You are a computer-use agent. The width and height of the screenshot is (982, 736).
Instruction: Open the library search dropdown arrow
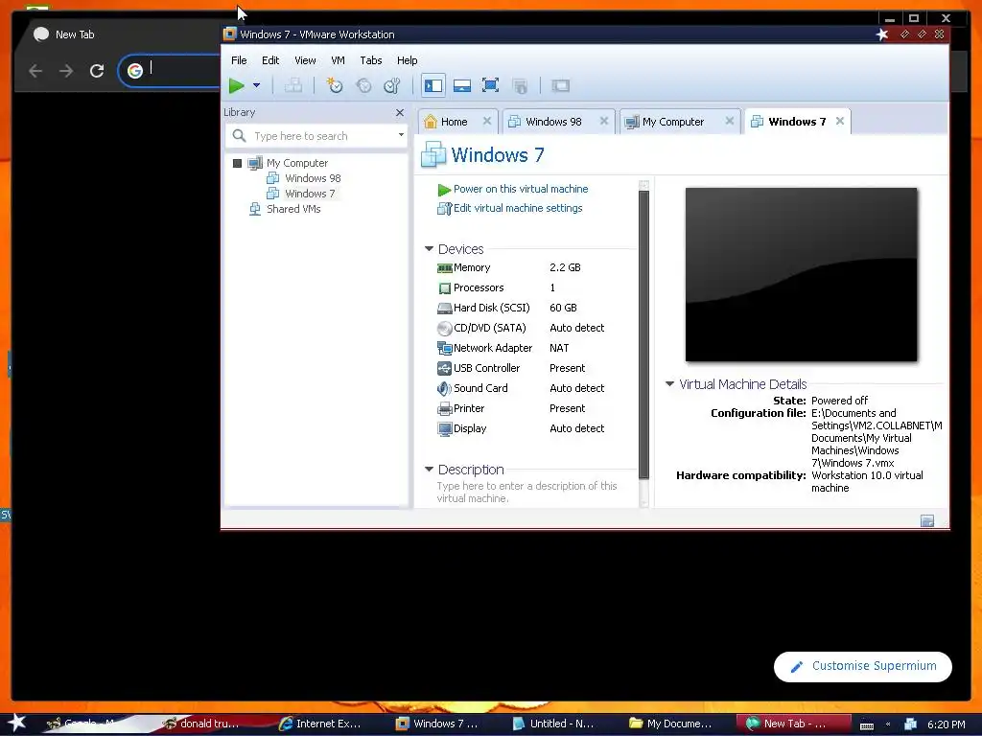click(401, 135)
